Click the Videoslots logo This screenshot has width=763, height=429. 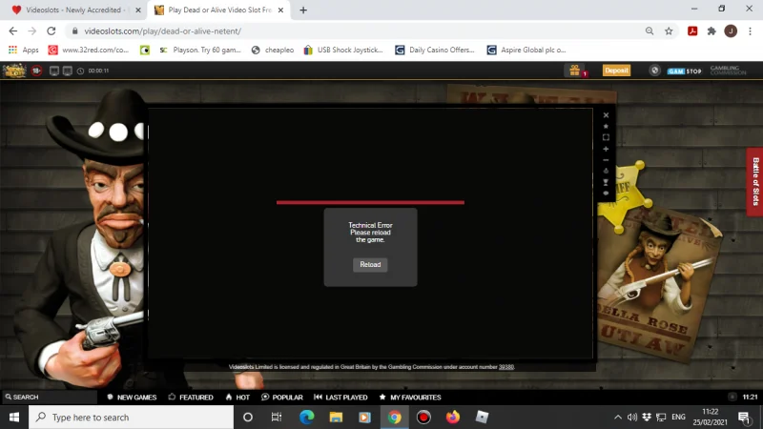click(14, 71)
